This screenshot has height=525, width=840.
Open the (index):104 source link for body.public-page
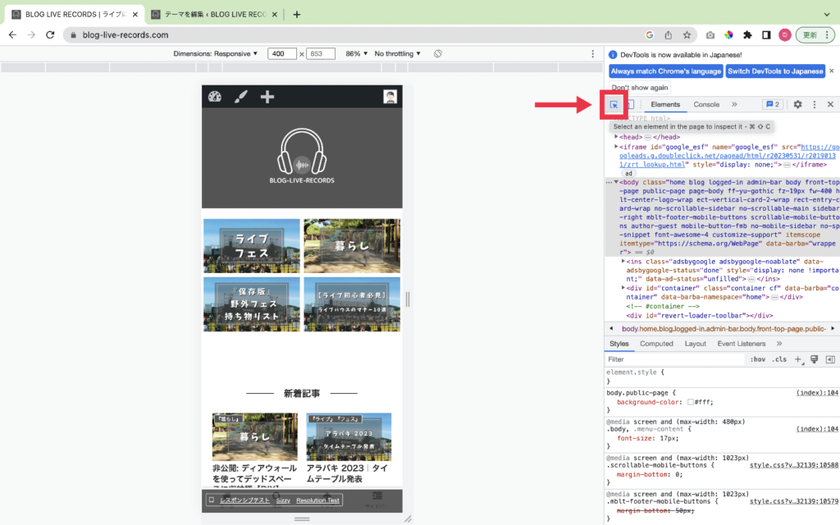817,393
